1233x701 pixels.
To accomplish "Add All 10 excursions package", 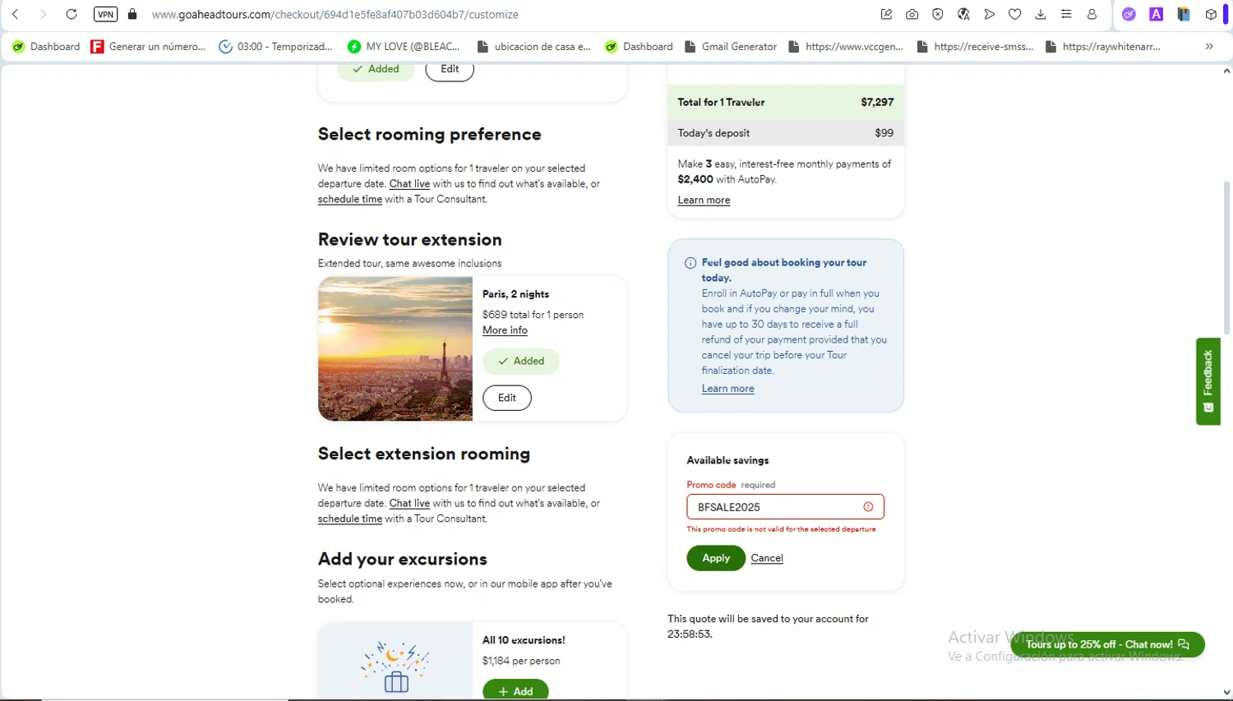I will [515, 690].
